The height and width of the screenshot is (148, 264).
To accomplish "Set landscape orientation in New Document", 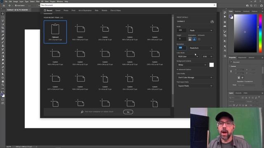I will coord(194,39).
